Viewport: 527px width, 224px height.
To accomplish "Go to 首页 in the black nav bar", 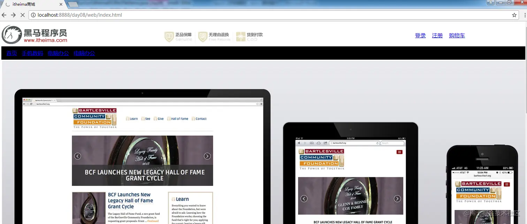I will point(12,53).
